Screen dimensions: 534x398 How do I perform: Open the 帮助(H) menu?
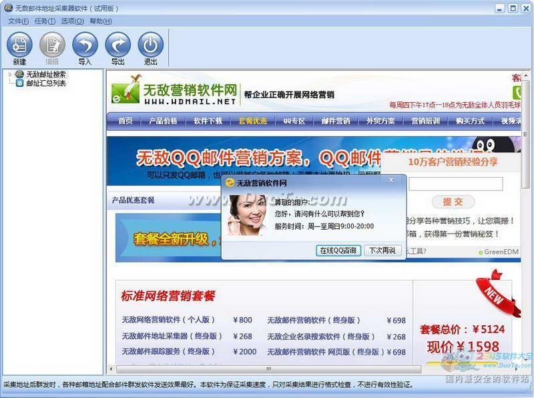coord(100,21)
